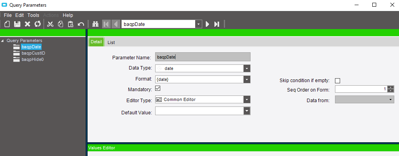Viewport: 399px width, 156px height.
Task: Maximize the Query Parameters window
Action: [x=374, y=5]
